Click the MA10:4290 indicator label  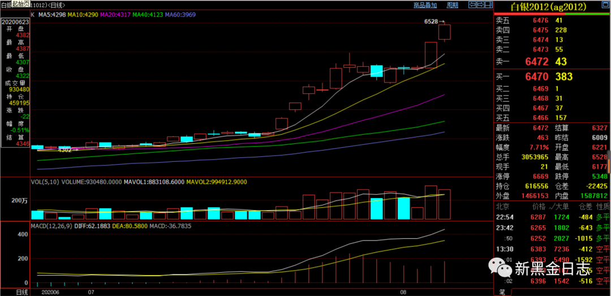tap(83, 15)
